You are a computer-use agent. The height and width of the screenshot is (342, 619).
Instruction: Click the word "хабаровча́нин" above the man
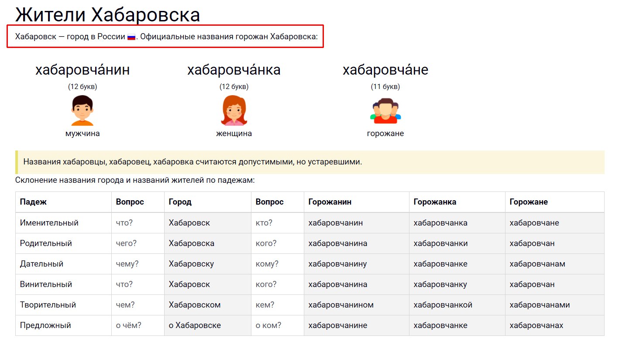(83, 70)
